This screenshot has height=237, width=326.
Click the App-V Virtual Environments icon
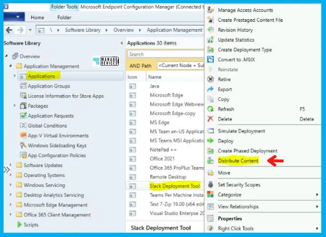[23, 135]
